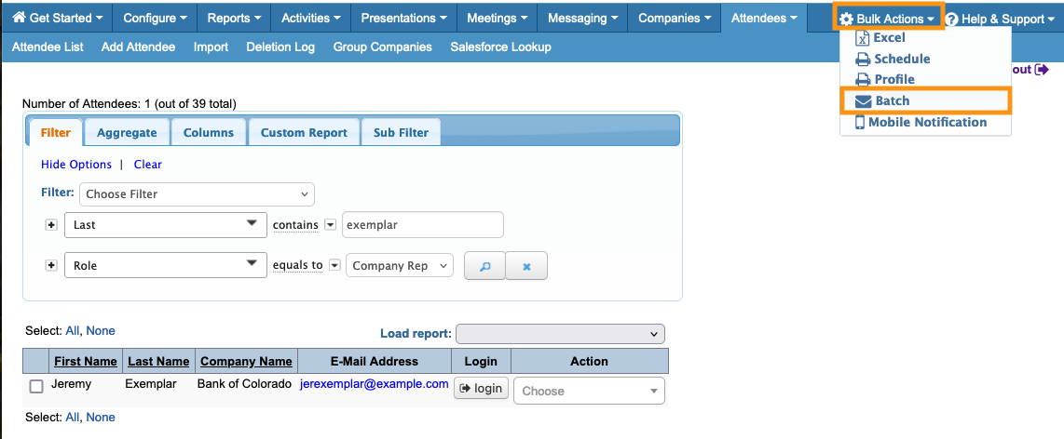The width and height of the screenshot is (1064, 439).
Task: Open the Choose Filter dropdown
Action: [x=198, y=194]
